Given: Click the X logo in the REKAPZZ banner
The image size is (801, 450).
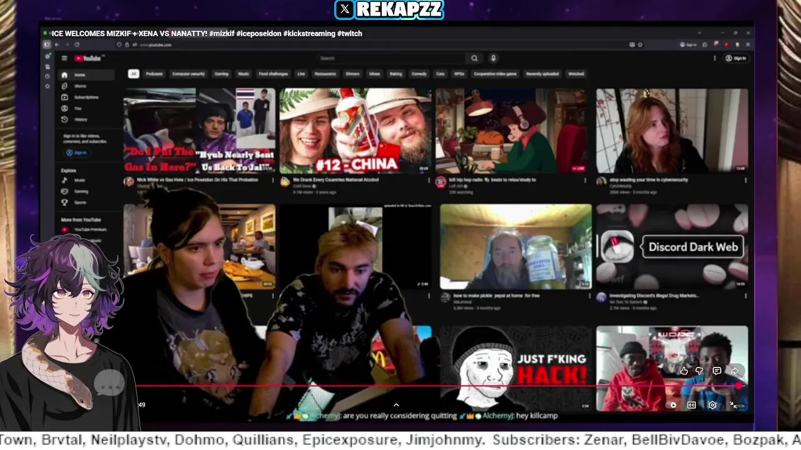Looking at the screenshot, I should pos(345,9).
